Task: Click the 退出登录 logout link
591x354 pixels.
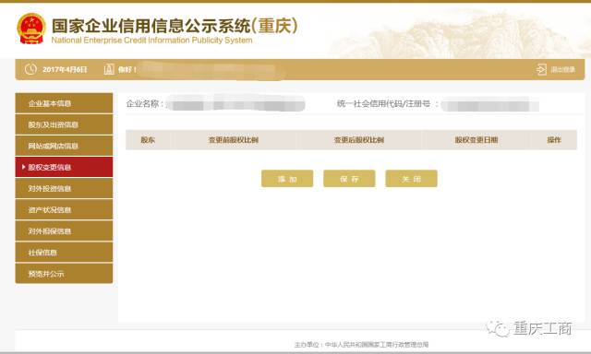Action: pos(562,69)
